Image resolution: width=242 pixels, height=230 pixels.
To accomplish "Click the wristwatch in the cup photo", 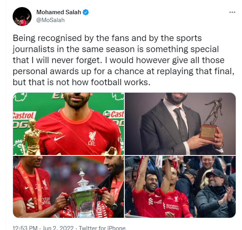I will coord(114,207).
